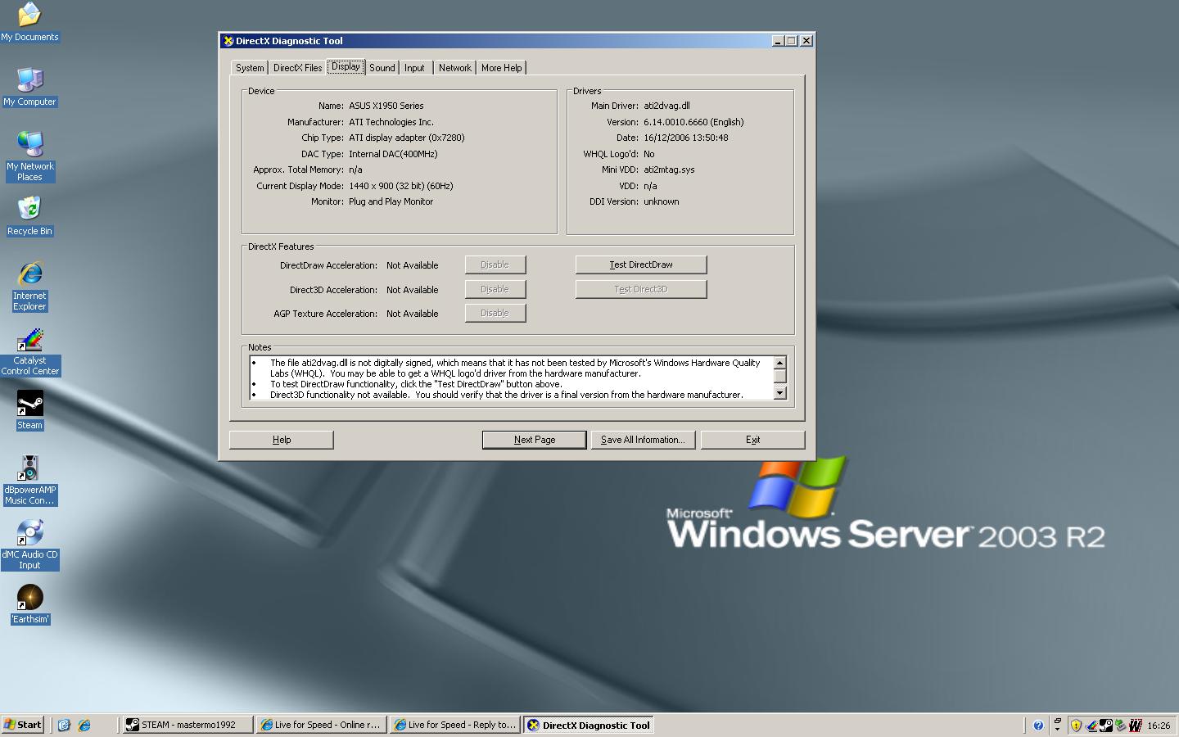The height and width of the screenshot is (737, 1179).
Task: Click the 'Plug and Play Monitor' value
Action: [391, 201]
